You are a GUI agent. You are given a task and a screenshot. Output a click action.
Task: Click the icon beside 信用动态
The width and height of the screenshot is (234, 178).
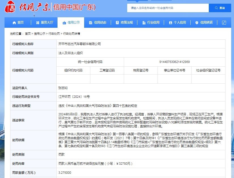click(90, 23)
